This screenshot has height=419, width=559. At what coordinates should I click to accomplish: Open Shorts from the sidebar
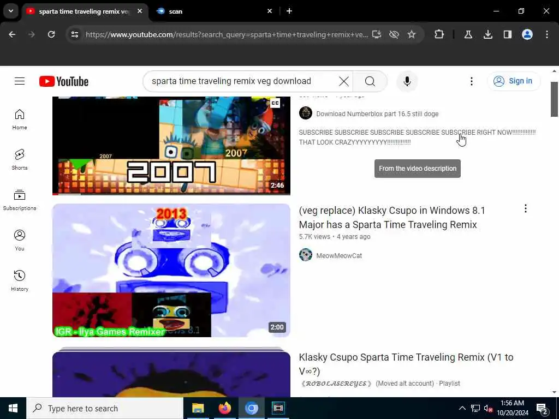pos(20,160)
